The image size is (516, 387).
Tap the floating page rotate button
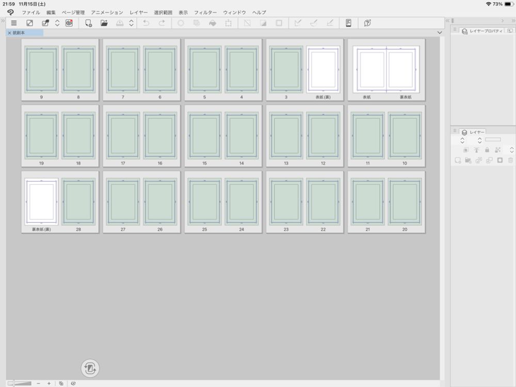pos(90,368)
